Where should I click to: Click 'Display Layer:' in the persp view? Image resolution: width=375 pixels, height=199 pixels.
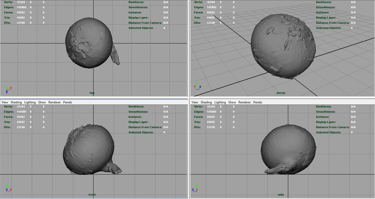[x=326, y=18]
